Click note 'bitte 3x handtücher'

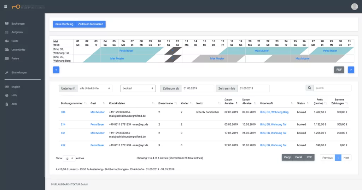click(208, 112)
